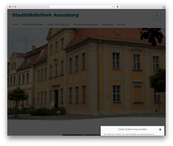Click the browser address bar

[82, 7]
